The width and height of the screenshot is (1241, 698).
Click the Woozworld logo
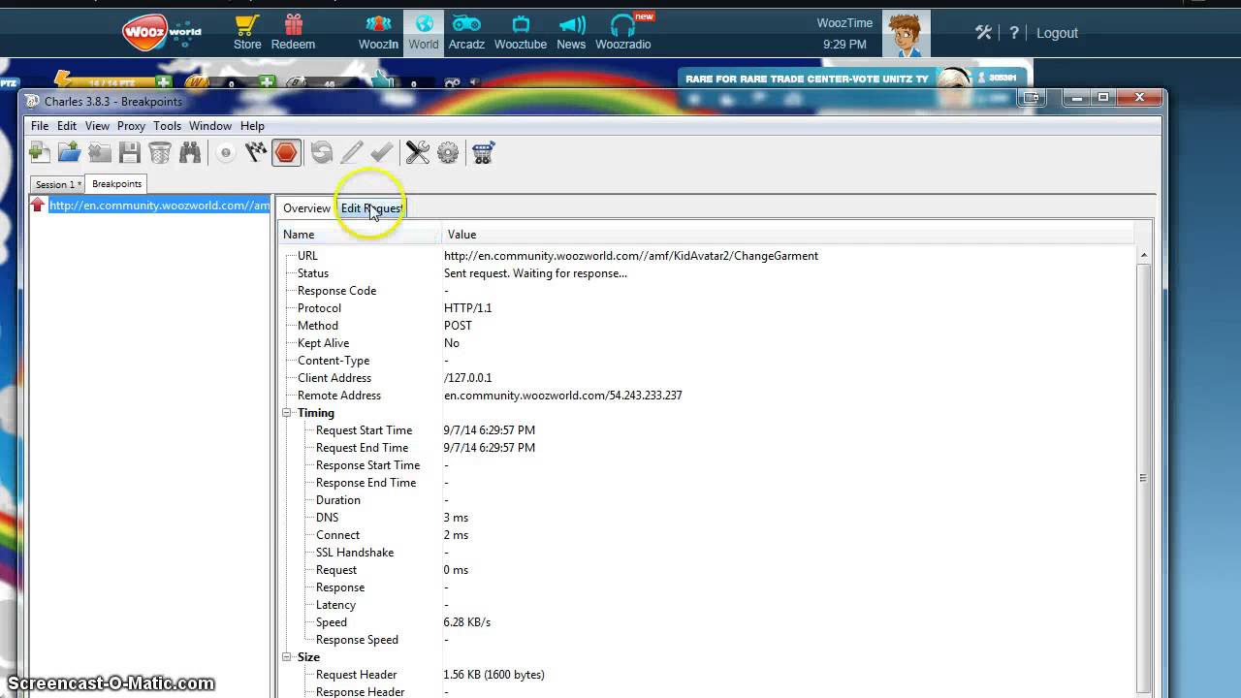[161, 33]
